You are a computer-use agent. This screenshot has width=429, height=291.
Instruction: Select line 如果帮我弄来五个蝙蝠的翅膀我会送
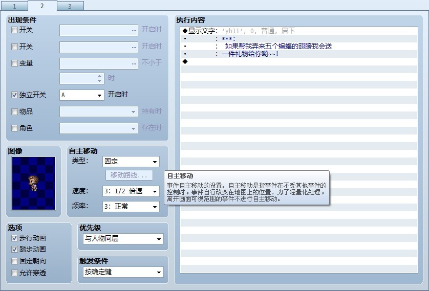pos(299,46)
